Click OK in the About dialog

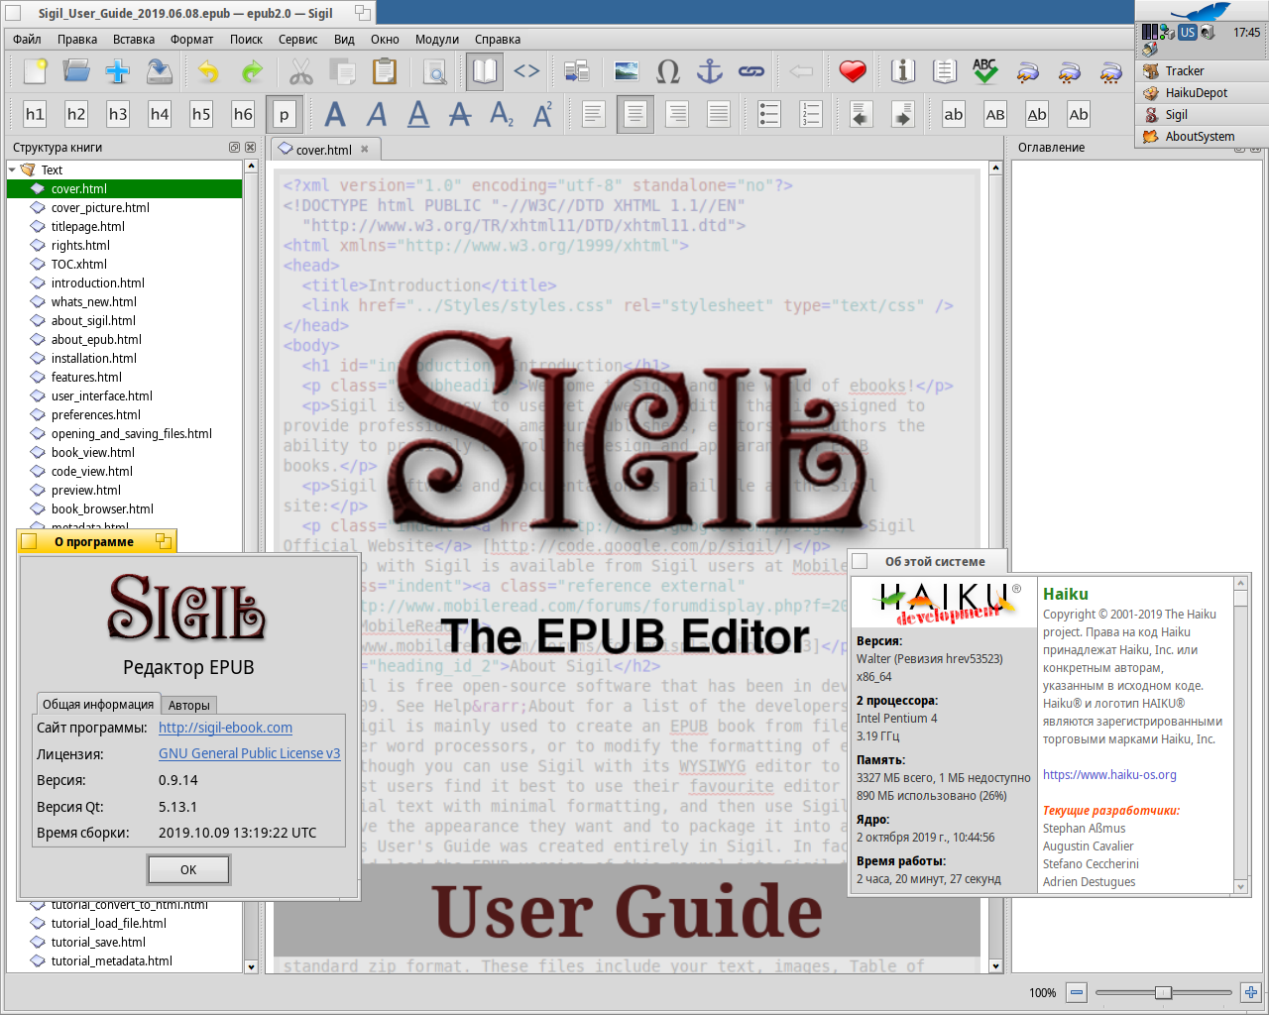[x=188, y=869]
